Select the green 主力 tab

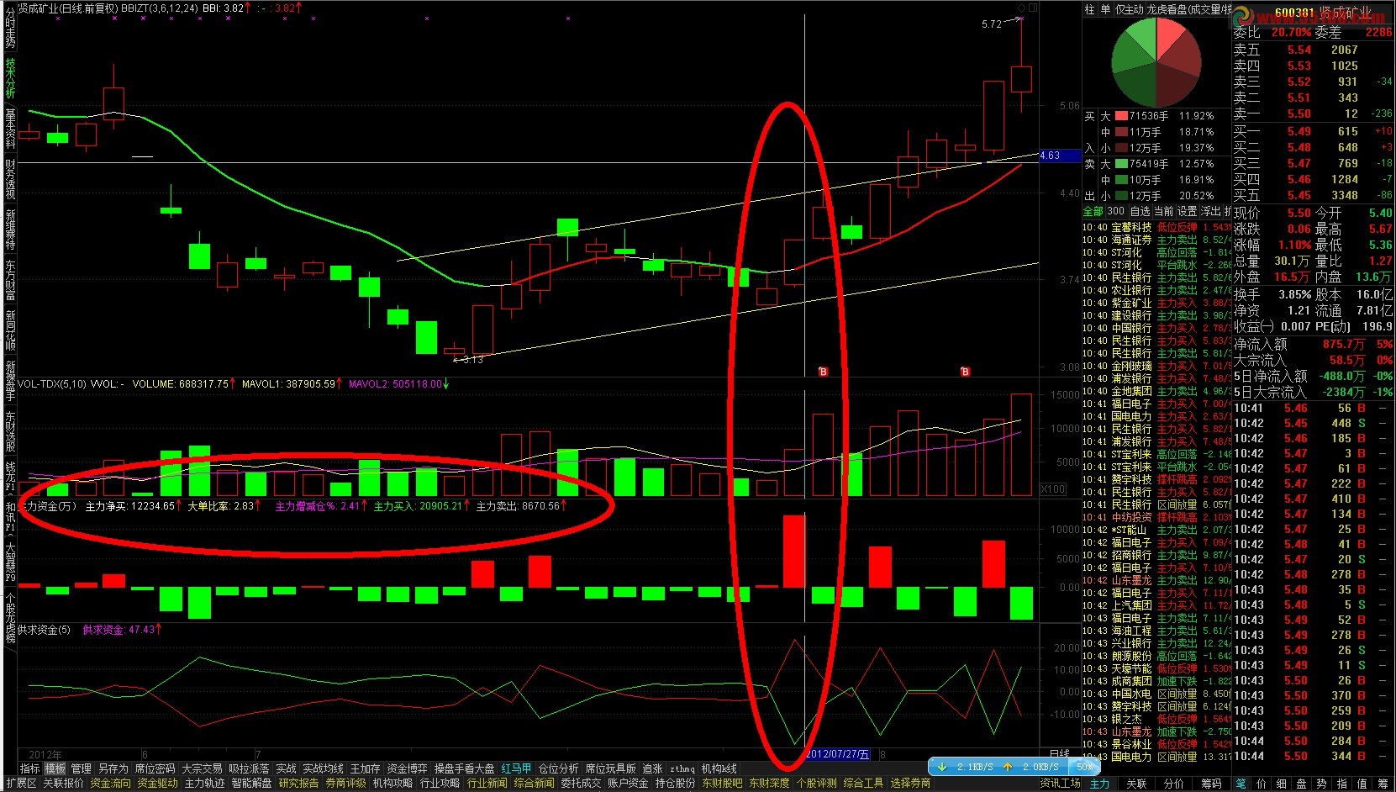(1099, 783)
